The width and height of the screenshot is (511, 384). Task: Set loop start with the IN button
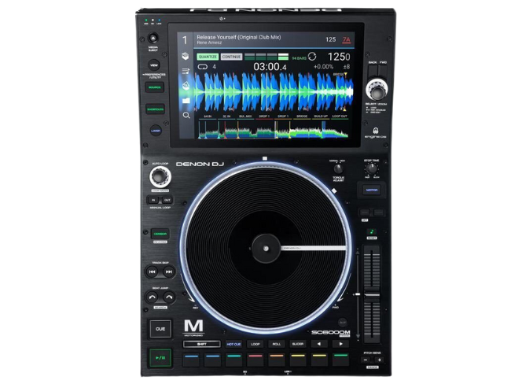[x=153, y=200]
